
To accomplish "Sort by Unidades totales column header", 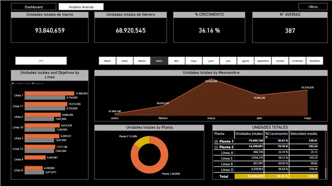I will 249,133.
